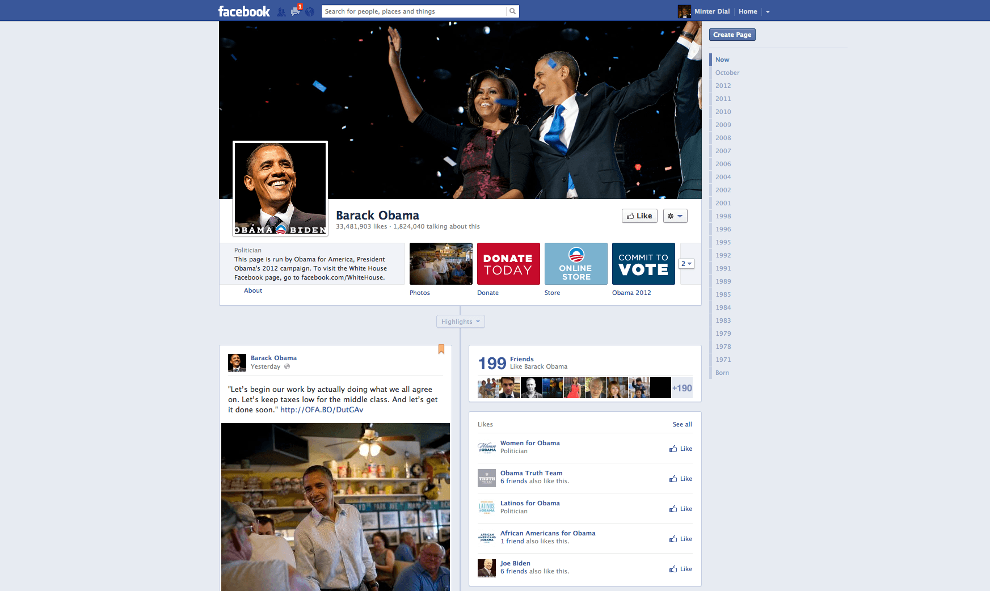Click in the search people, places and things field
This screenshot has height=591, width=990.
[414, 11]
